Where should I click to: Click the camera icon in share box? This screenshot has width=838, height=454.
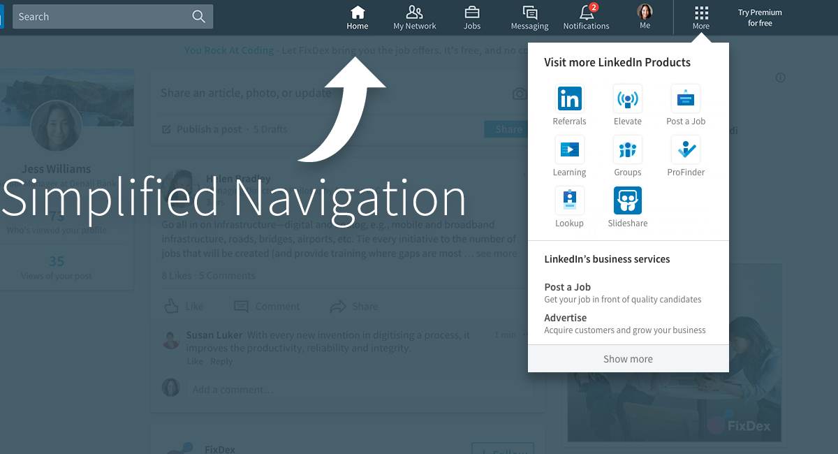519,94
